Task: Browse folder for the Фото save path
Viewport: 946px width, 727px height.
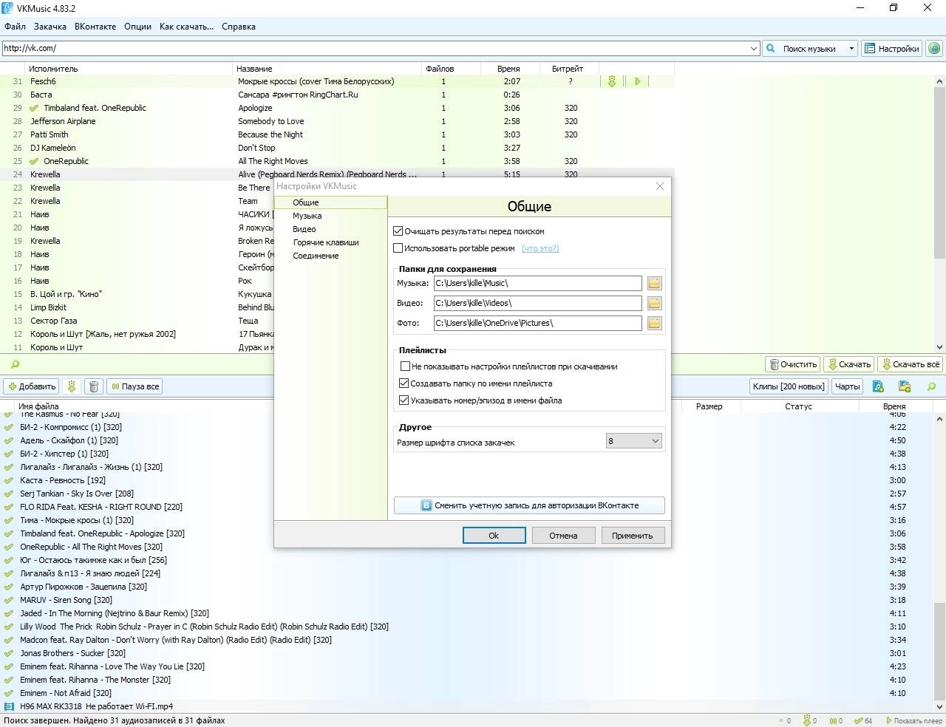Action: pyautogui.click(x=654, y=323)
